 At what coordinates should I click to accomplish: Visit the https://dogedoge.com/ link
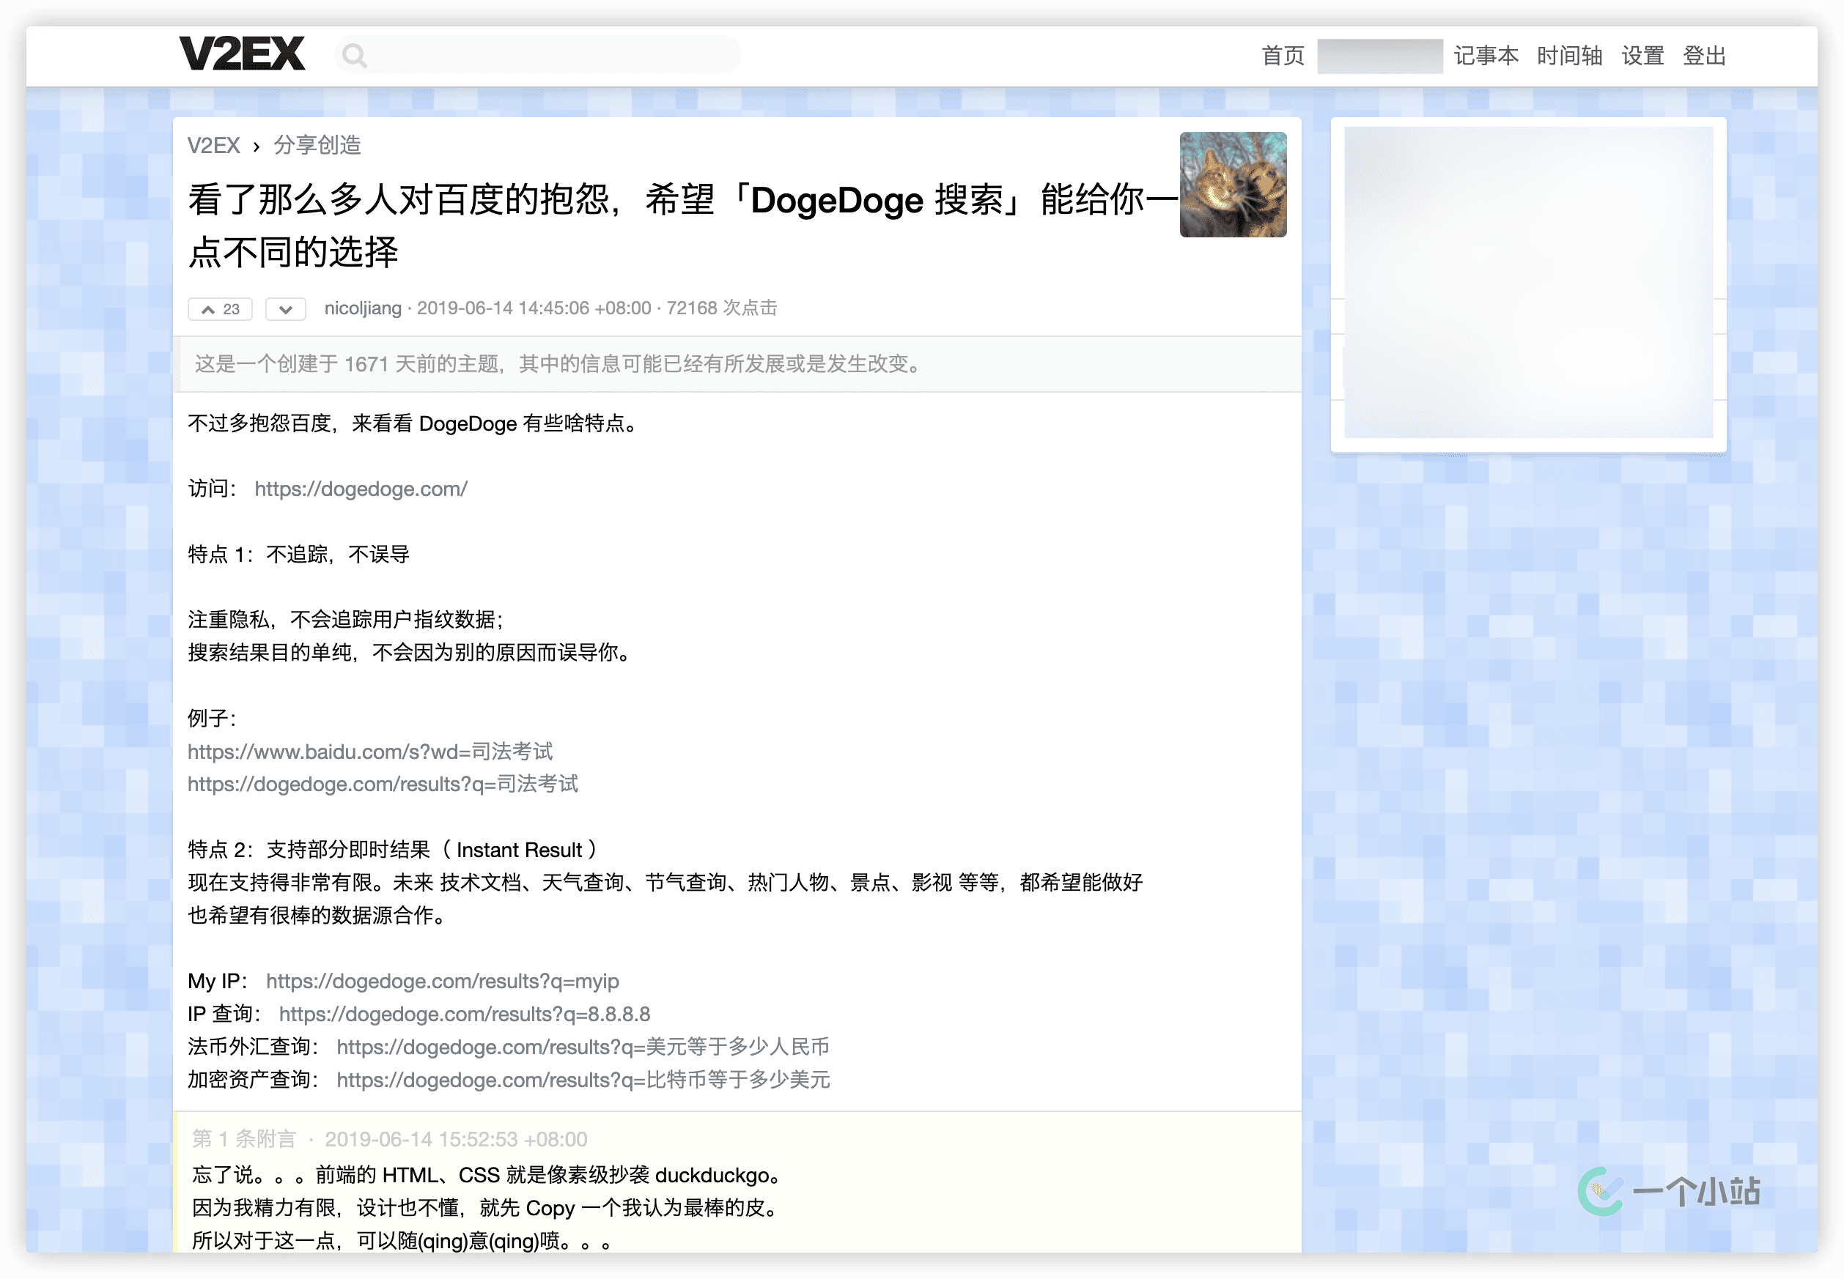361,489
